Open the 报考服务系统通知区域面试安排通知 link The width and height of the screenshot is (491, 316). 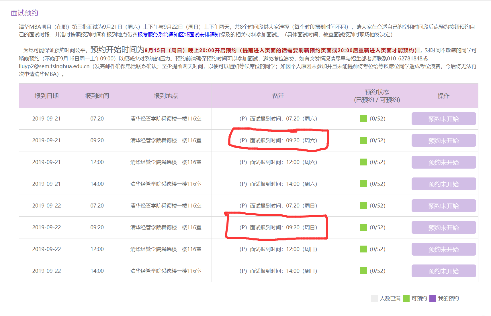pyautogui.click(x=179, y=35)
